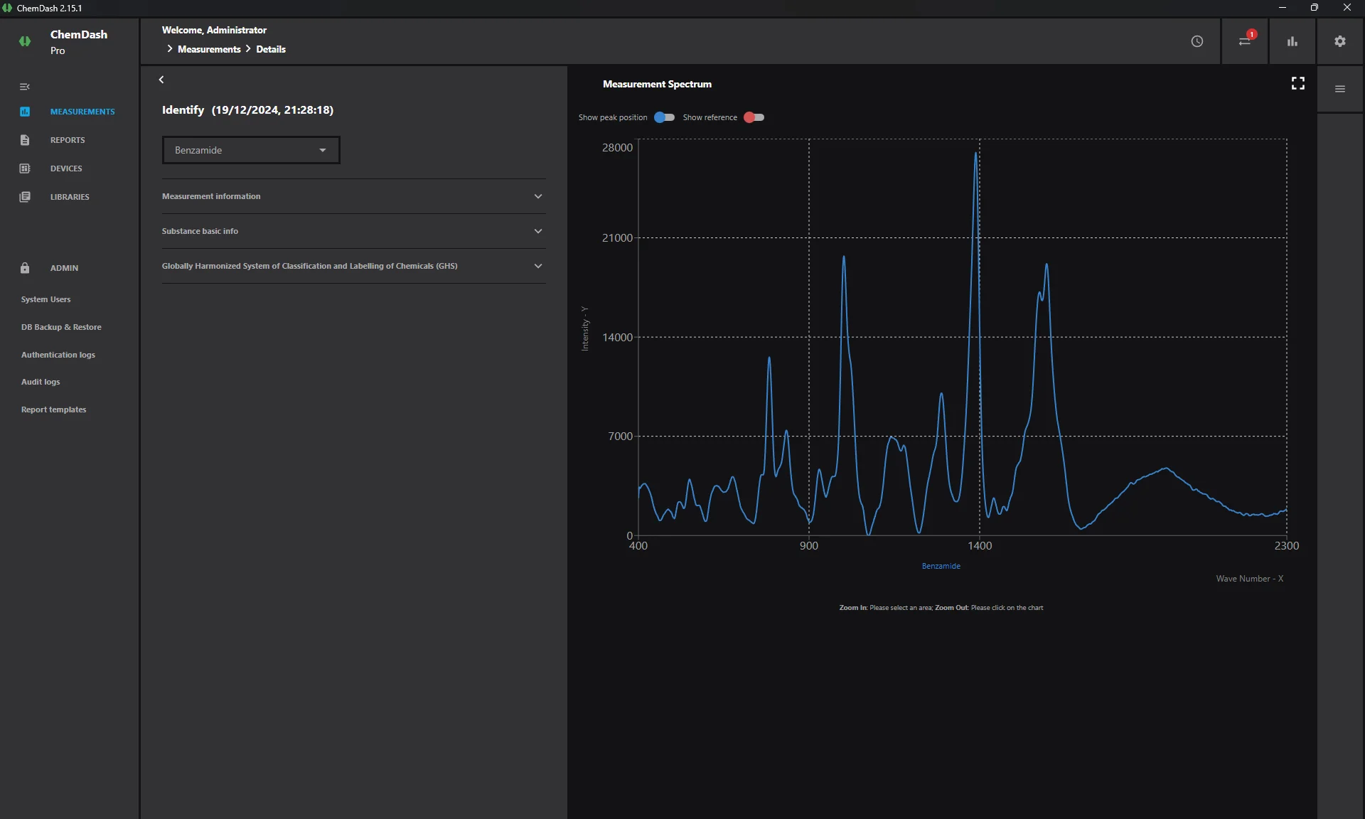Open the Devices menu item
The height and width of the screenshot is (819, 1365).
[x=66, y=168]
